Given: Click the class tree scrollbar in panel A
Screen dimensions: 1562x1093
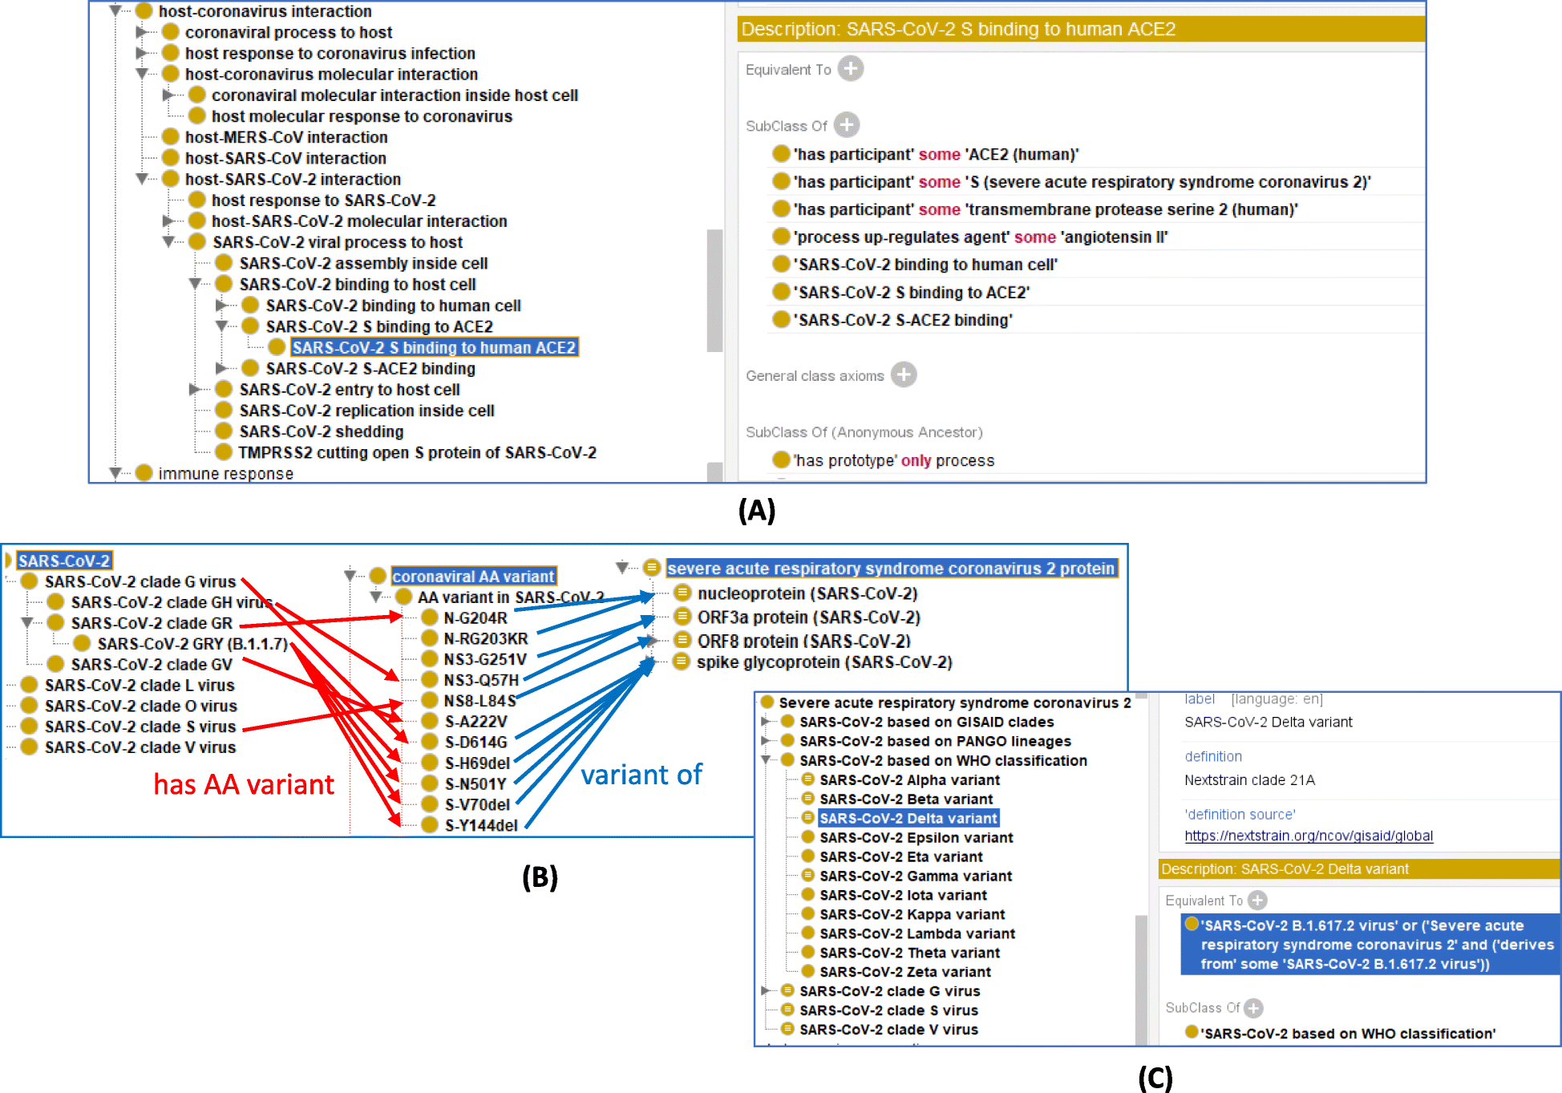Looking at the screenshot, I should [714, 290].
